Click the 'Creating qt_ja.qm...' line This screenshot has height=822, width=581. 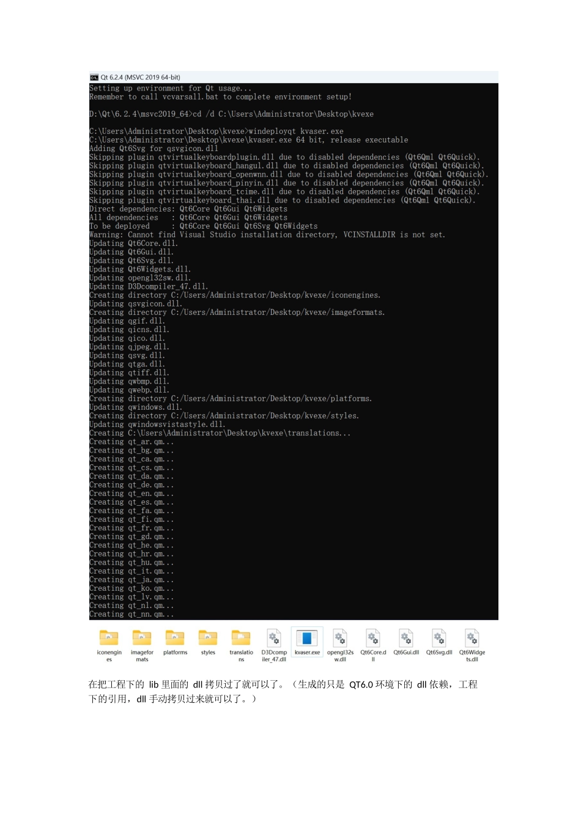pos(131,580)
